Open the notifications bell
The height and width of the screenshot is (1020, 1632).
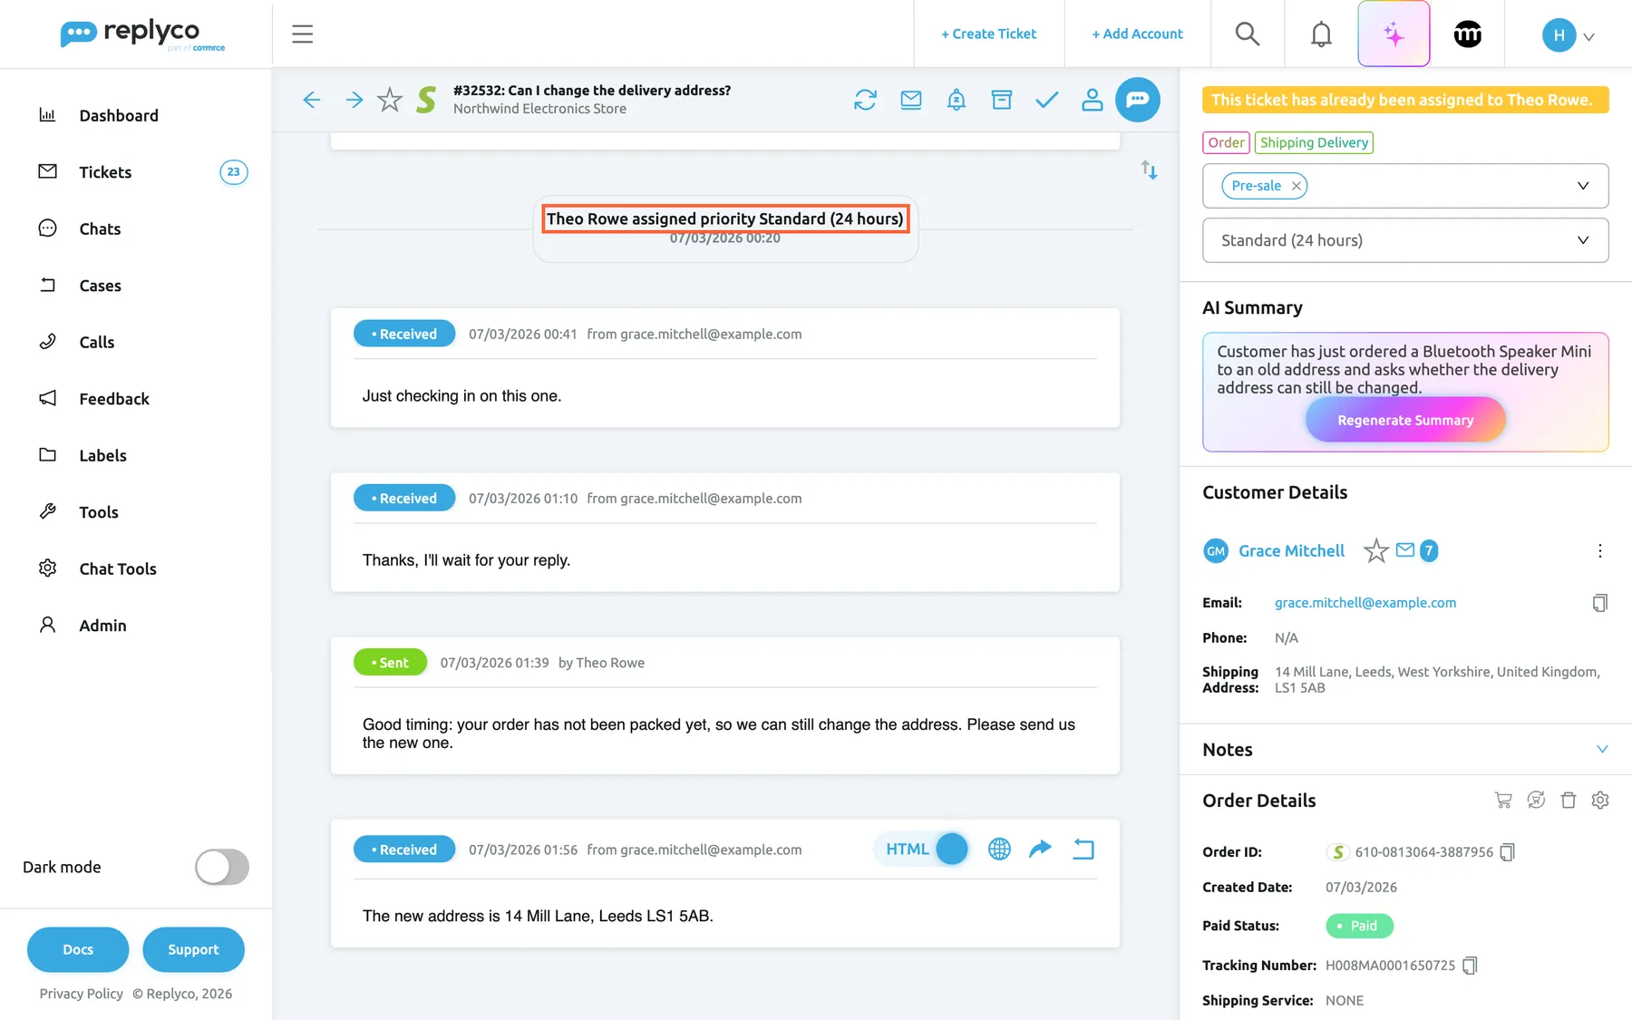click(1321, 34)
